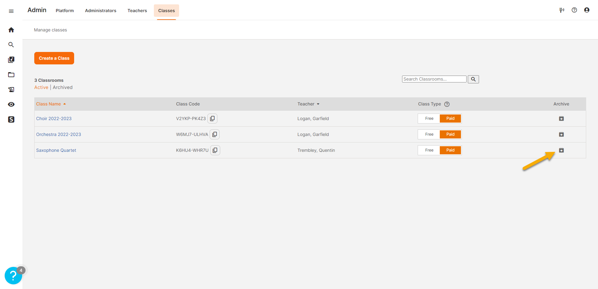Click the K6HU4-WHR7U class code text
This screenshot has width=598, height=289.
(x=192, y=150)
